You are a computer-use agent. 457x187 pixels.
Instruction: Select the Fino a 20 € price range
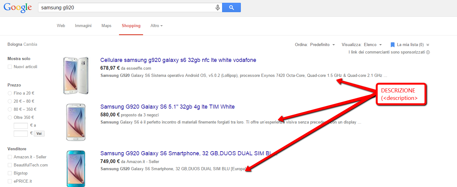tap(10, 93)
